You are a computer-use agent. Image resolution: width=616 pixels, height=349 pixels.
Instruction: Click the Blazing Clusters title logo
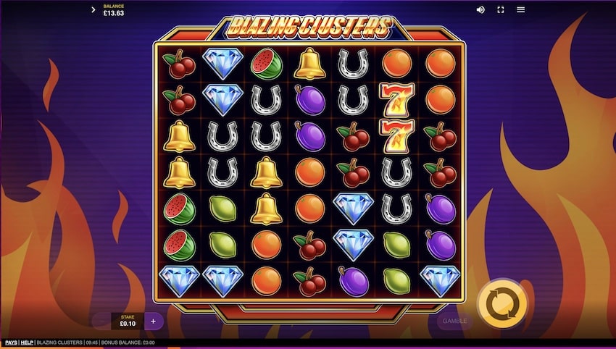[309, 27]
